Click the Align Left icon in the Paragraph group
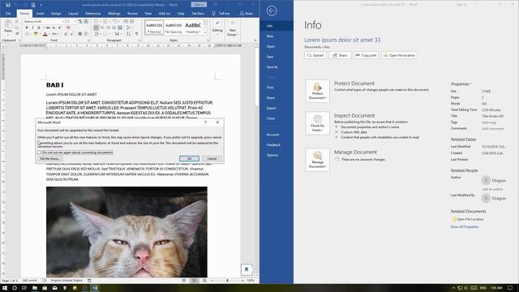 pyautogui.click(x=97, y=28)
